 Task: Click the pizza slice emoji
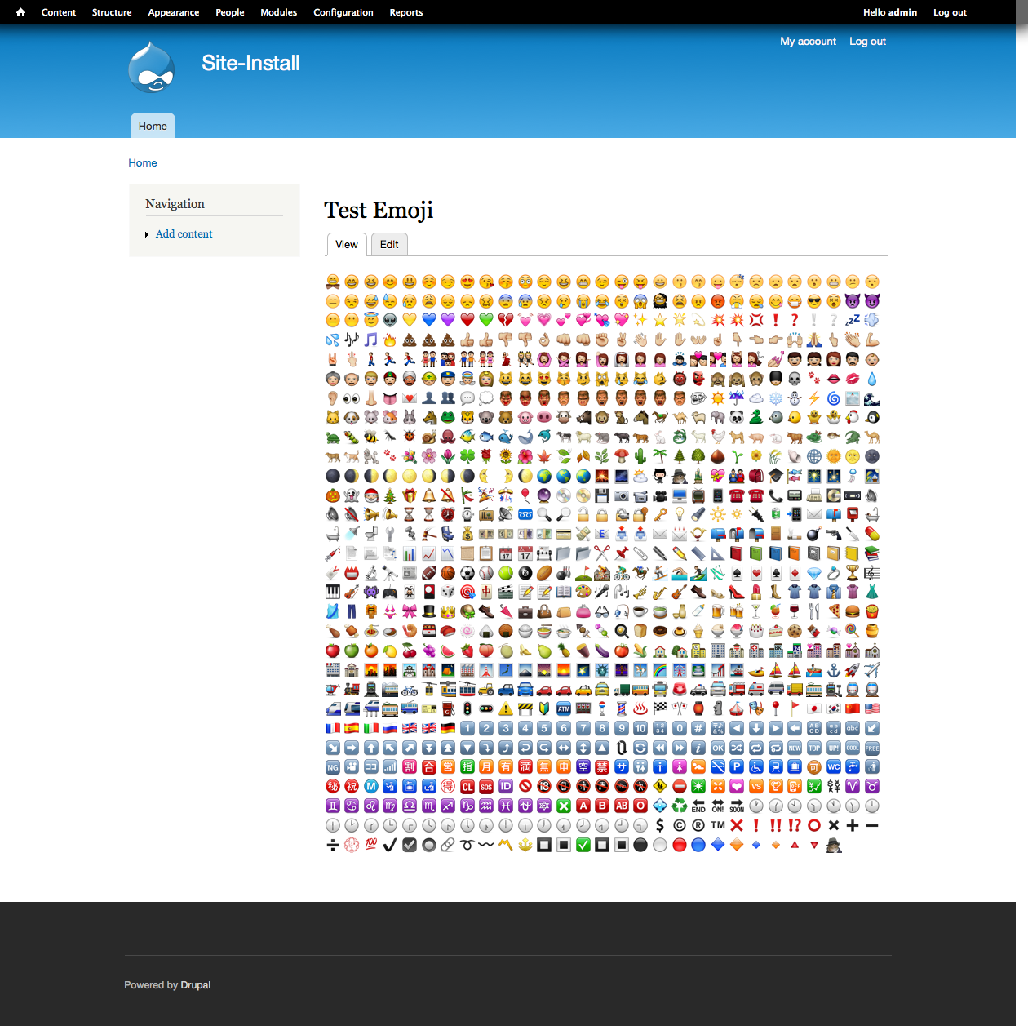tap(834, 611)
